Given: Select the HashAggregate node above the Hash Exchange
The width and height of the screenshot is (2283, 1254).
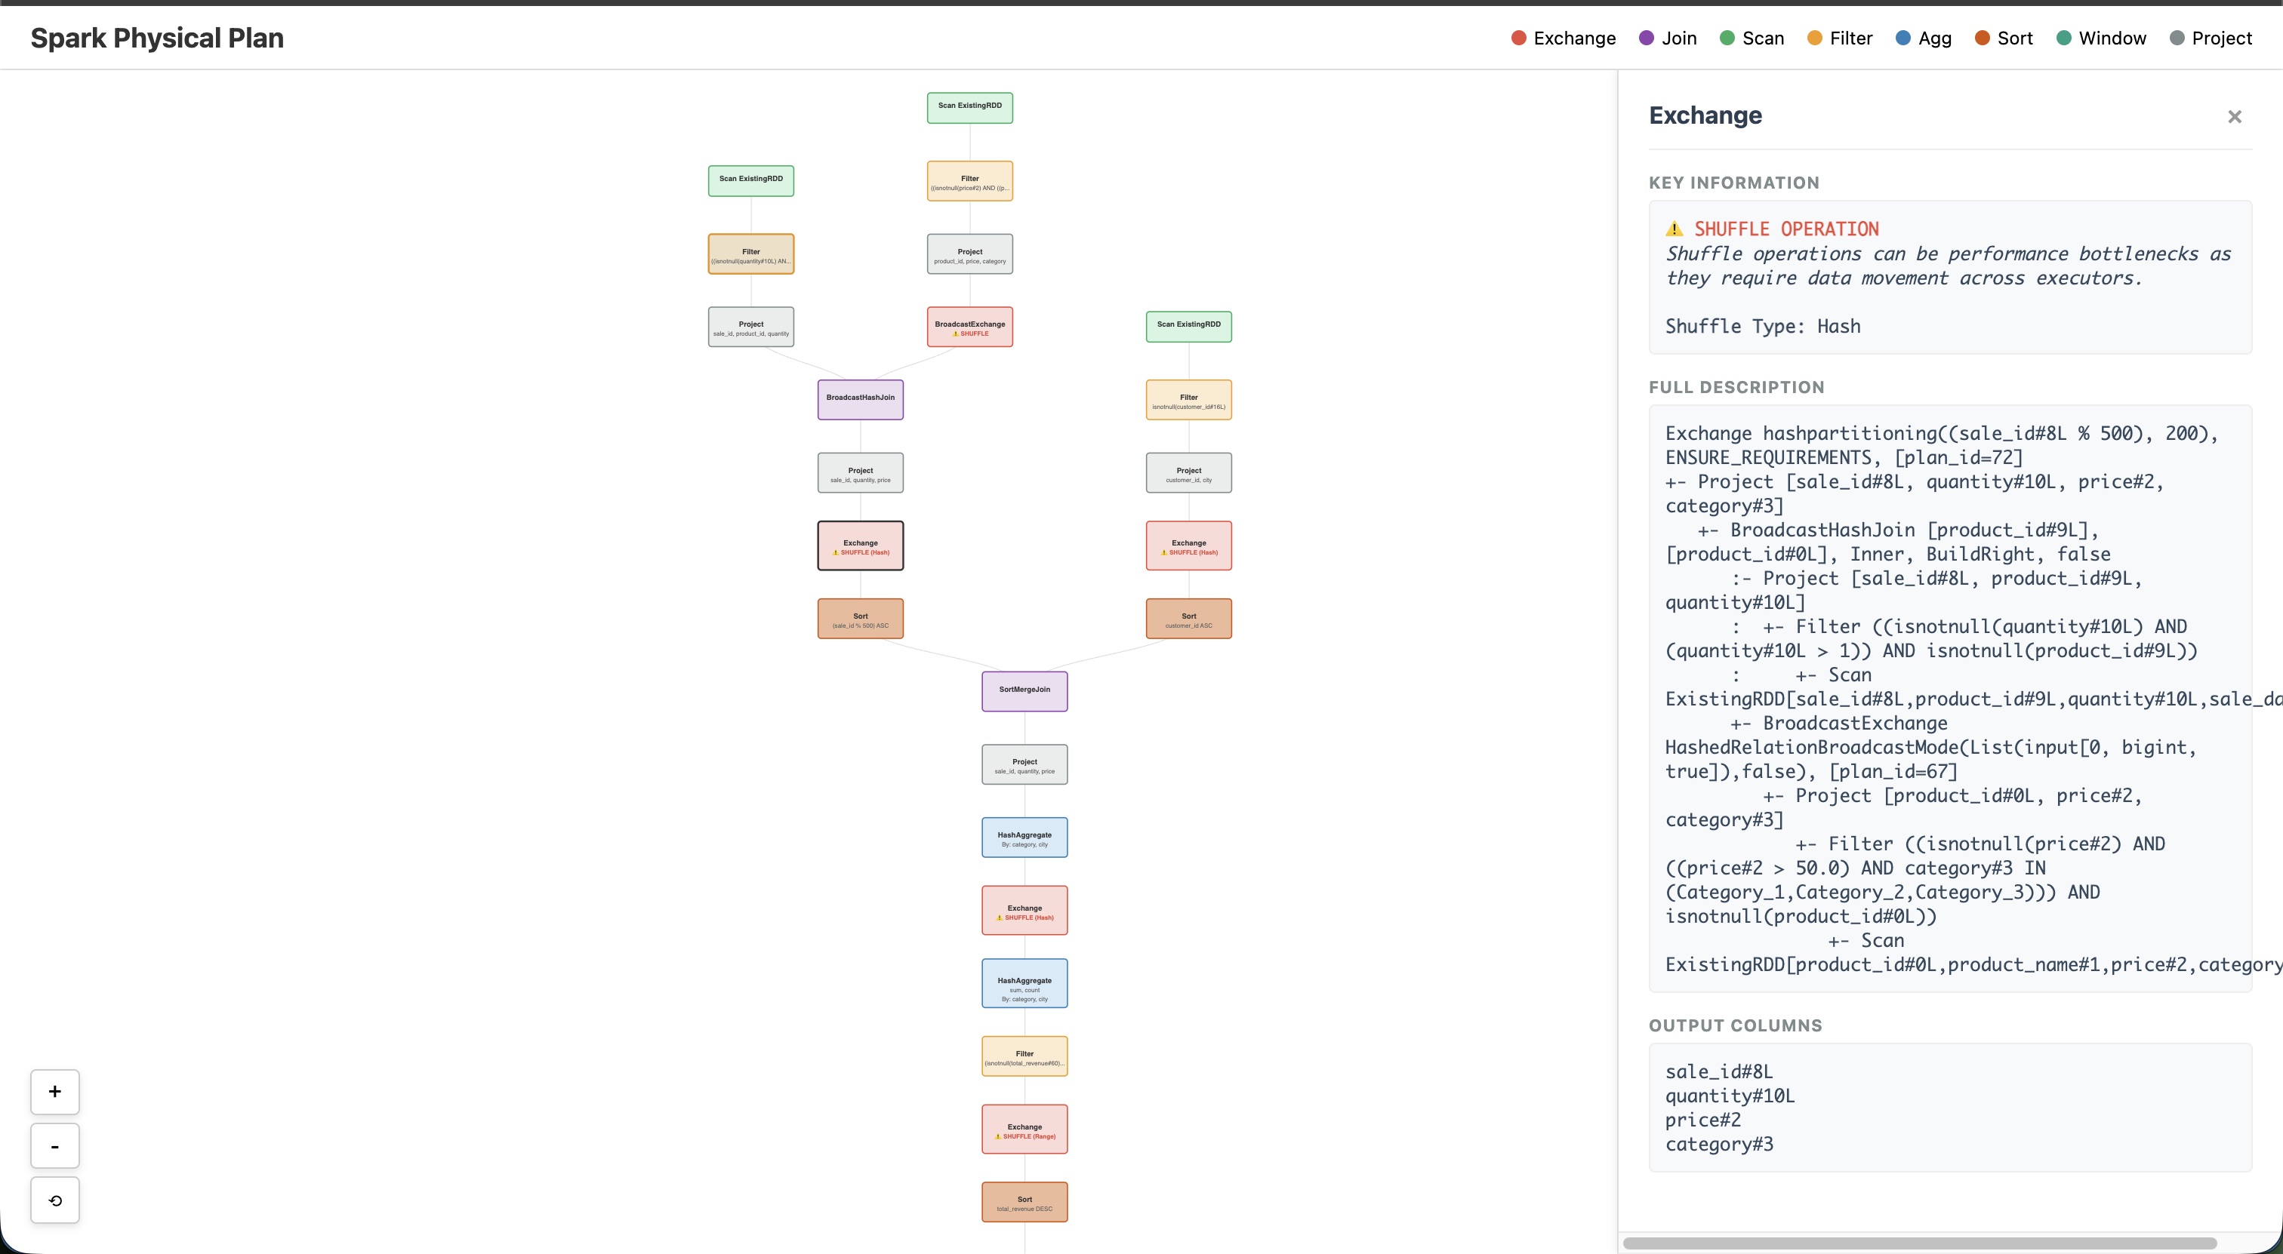Looking at the screenshot, I should point(1024,838).
